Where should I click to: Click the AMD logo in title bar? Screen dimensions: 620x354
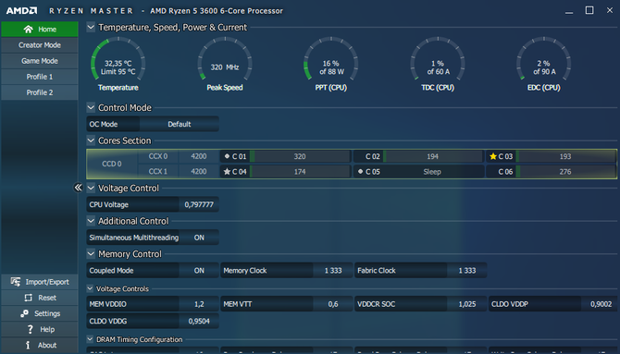pos(22,11)
